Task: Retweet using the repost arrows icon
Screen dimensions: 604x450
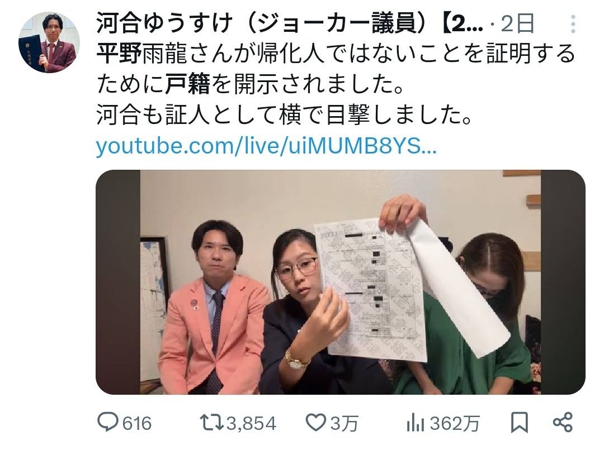Action: [x=212, y=423]
